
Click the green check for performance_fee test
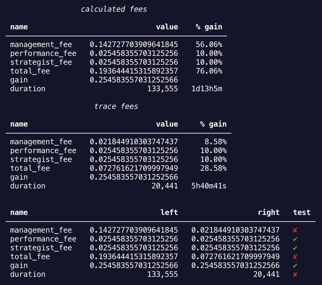point(295,239)
